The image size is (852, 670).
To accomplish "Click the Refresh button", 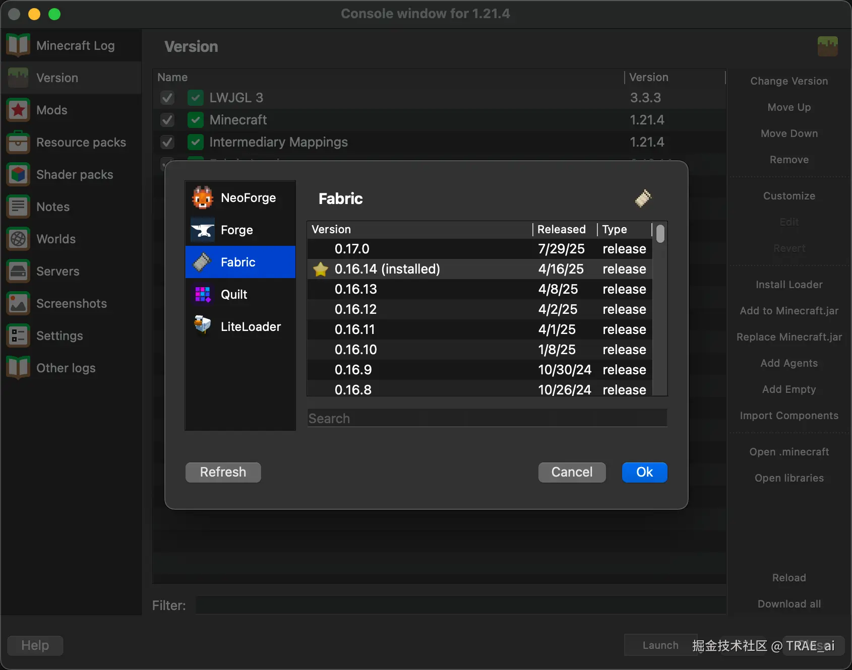I will [223, 472].
